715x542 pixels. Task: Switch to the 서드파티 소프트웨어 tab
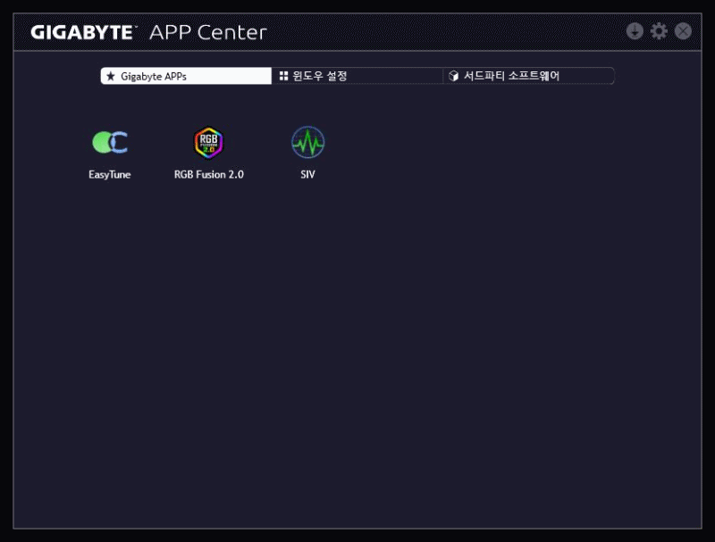[x=528, y=76]
